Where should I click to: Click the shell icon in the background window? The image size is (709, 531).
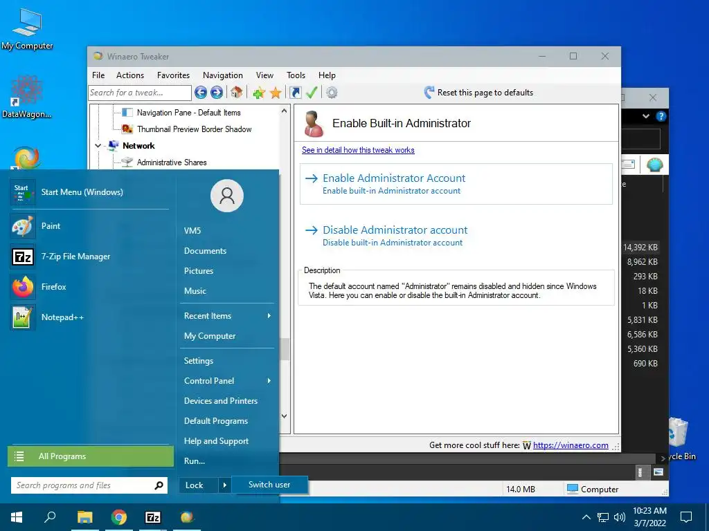[654, 165]
